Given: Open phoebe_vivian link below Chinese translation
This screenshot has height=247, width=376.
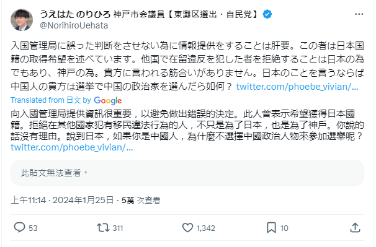Looking at the screenshot, I should (72, 147).
